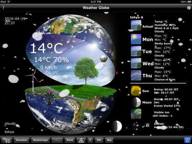Tap the aurora visibility icon

coord(136,114)
